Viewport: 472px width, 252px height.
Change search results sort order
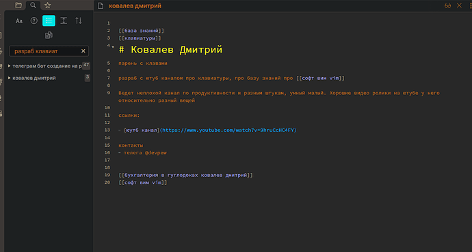point(79,20)
